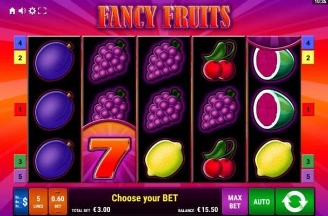Start autoplay with AUTO button
The height and width of the screenshot is (216, 328).
pos(262,201)
